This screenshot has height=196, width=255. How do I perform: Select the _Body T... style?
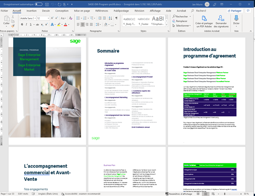point(129,21)
